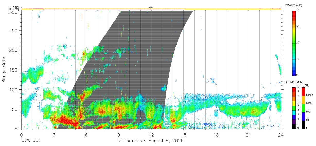Click the yellow TX FRQ swatch at 14-15 MHz
Viewport: 316px width, 146px height.
point(294,103)
